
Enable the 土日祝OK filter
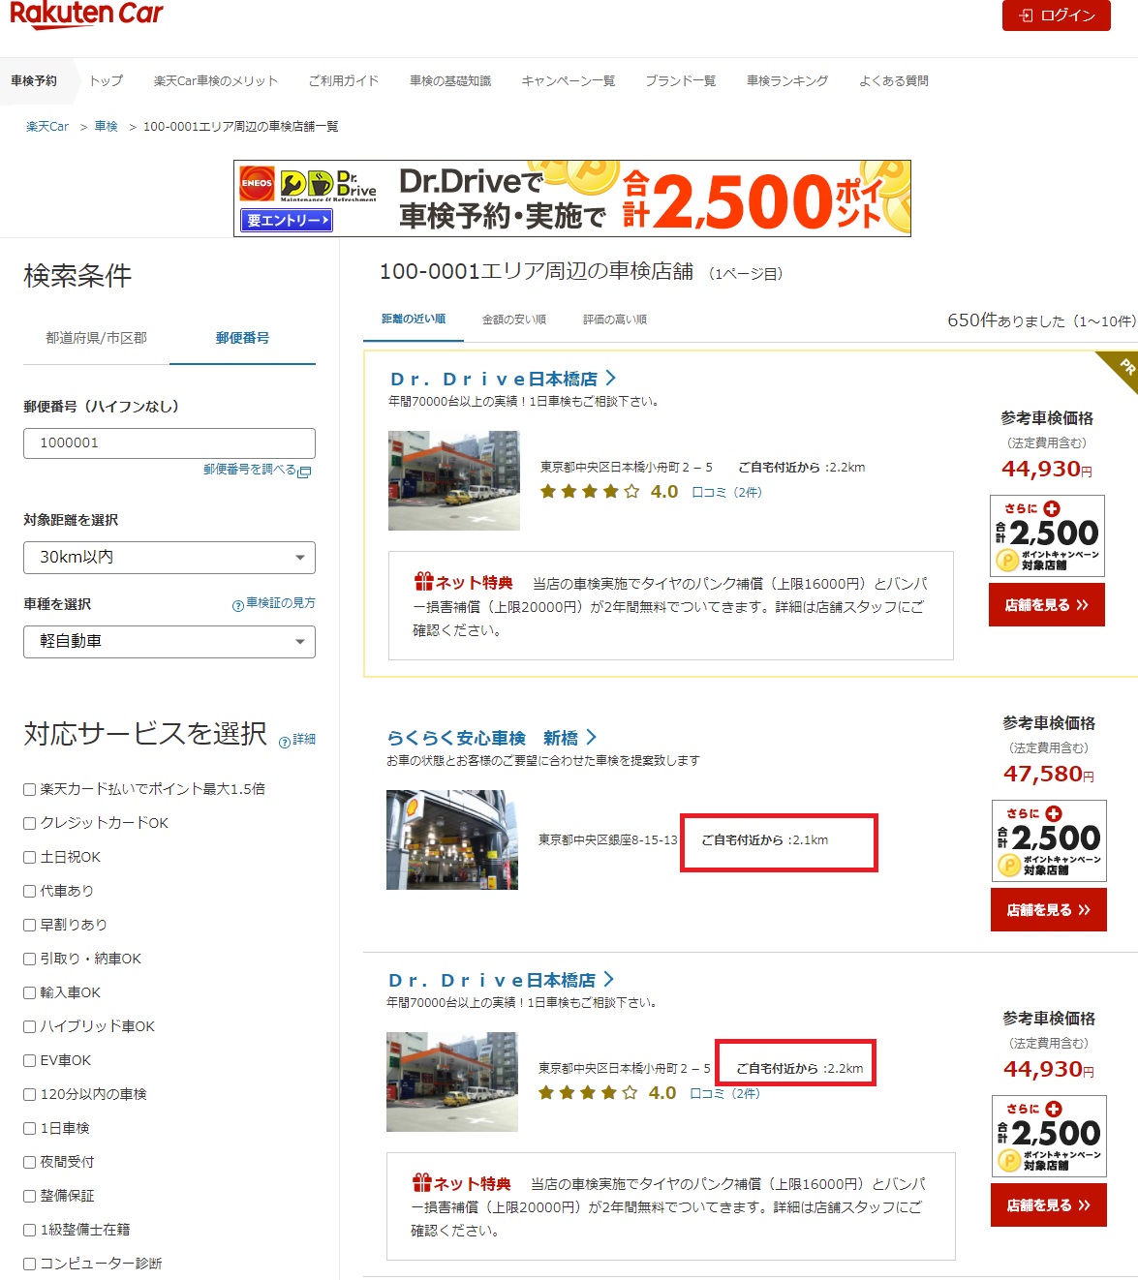point(29,857)
